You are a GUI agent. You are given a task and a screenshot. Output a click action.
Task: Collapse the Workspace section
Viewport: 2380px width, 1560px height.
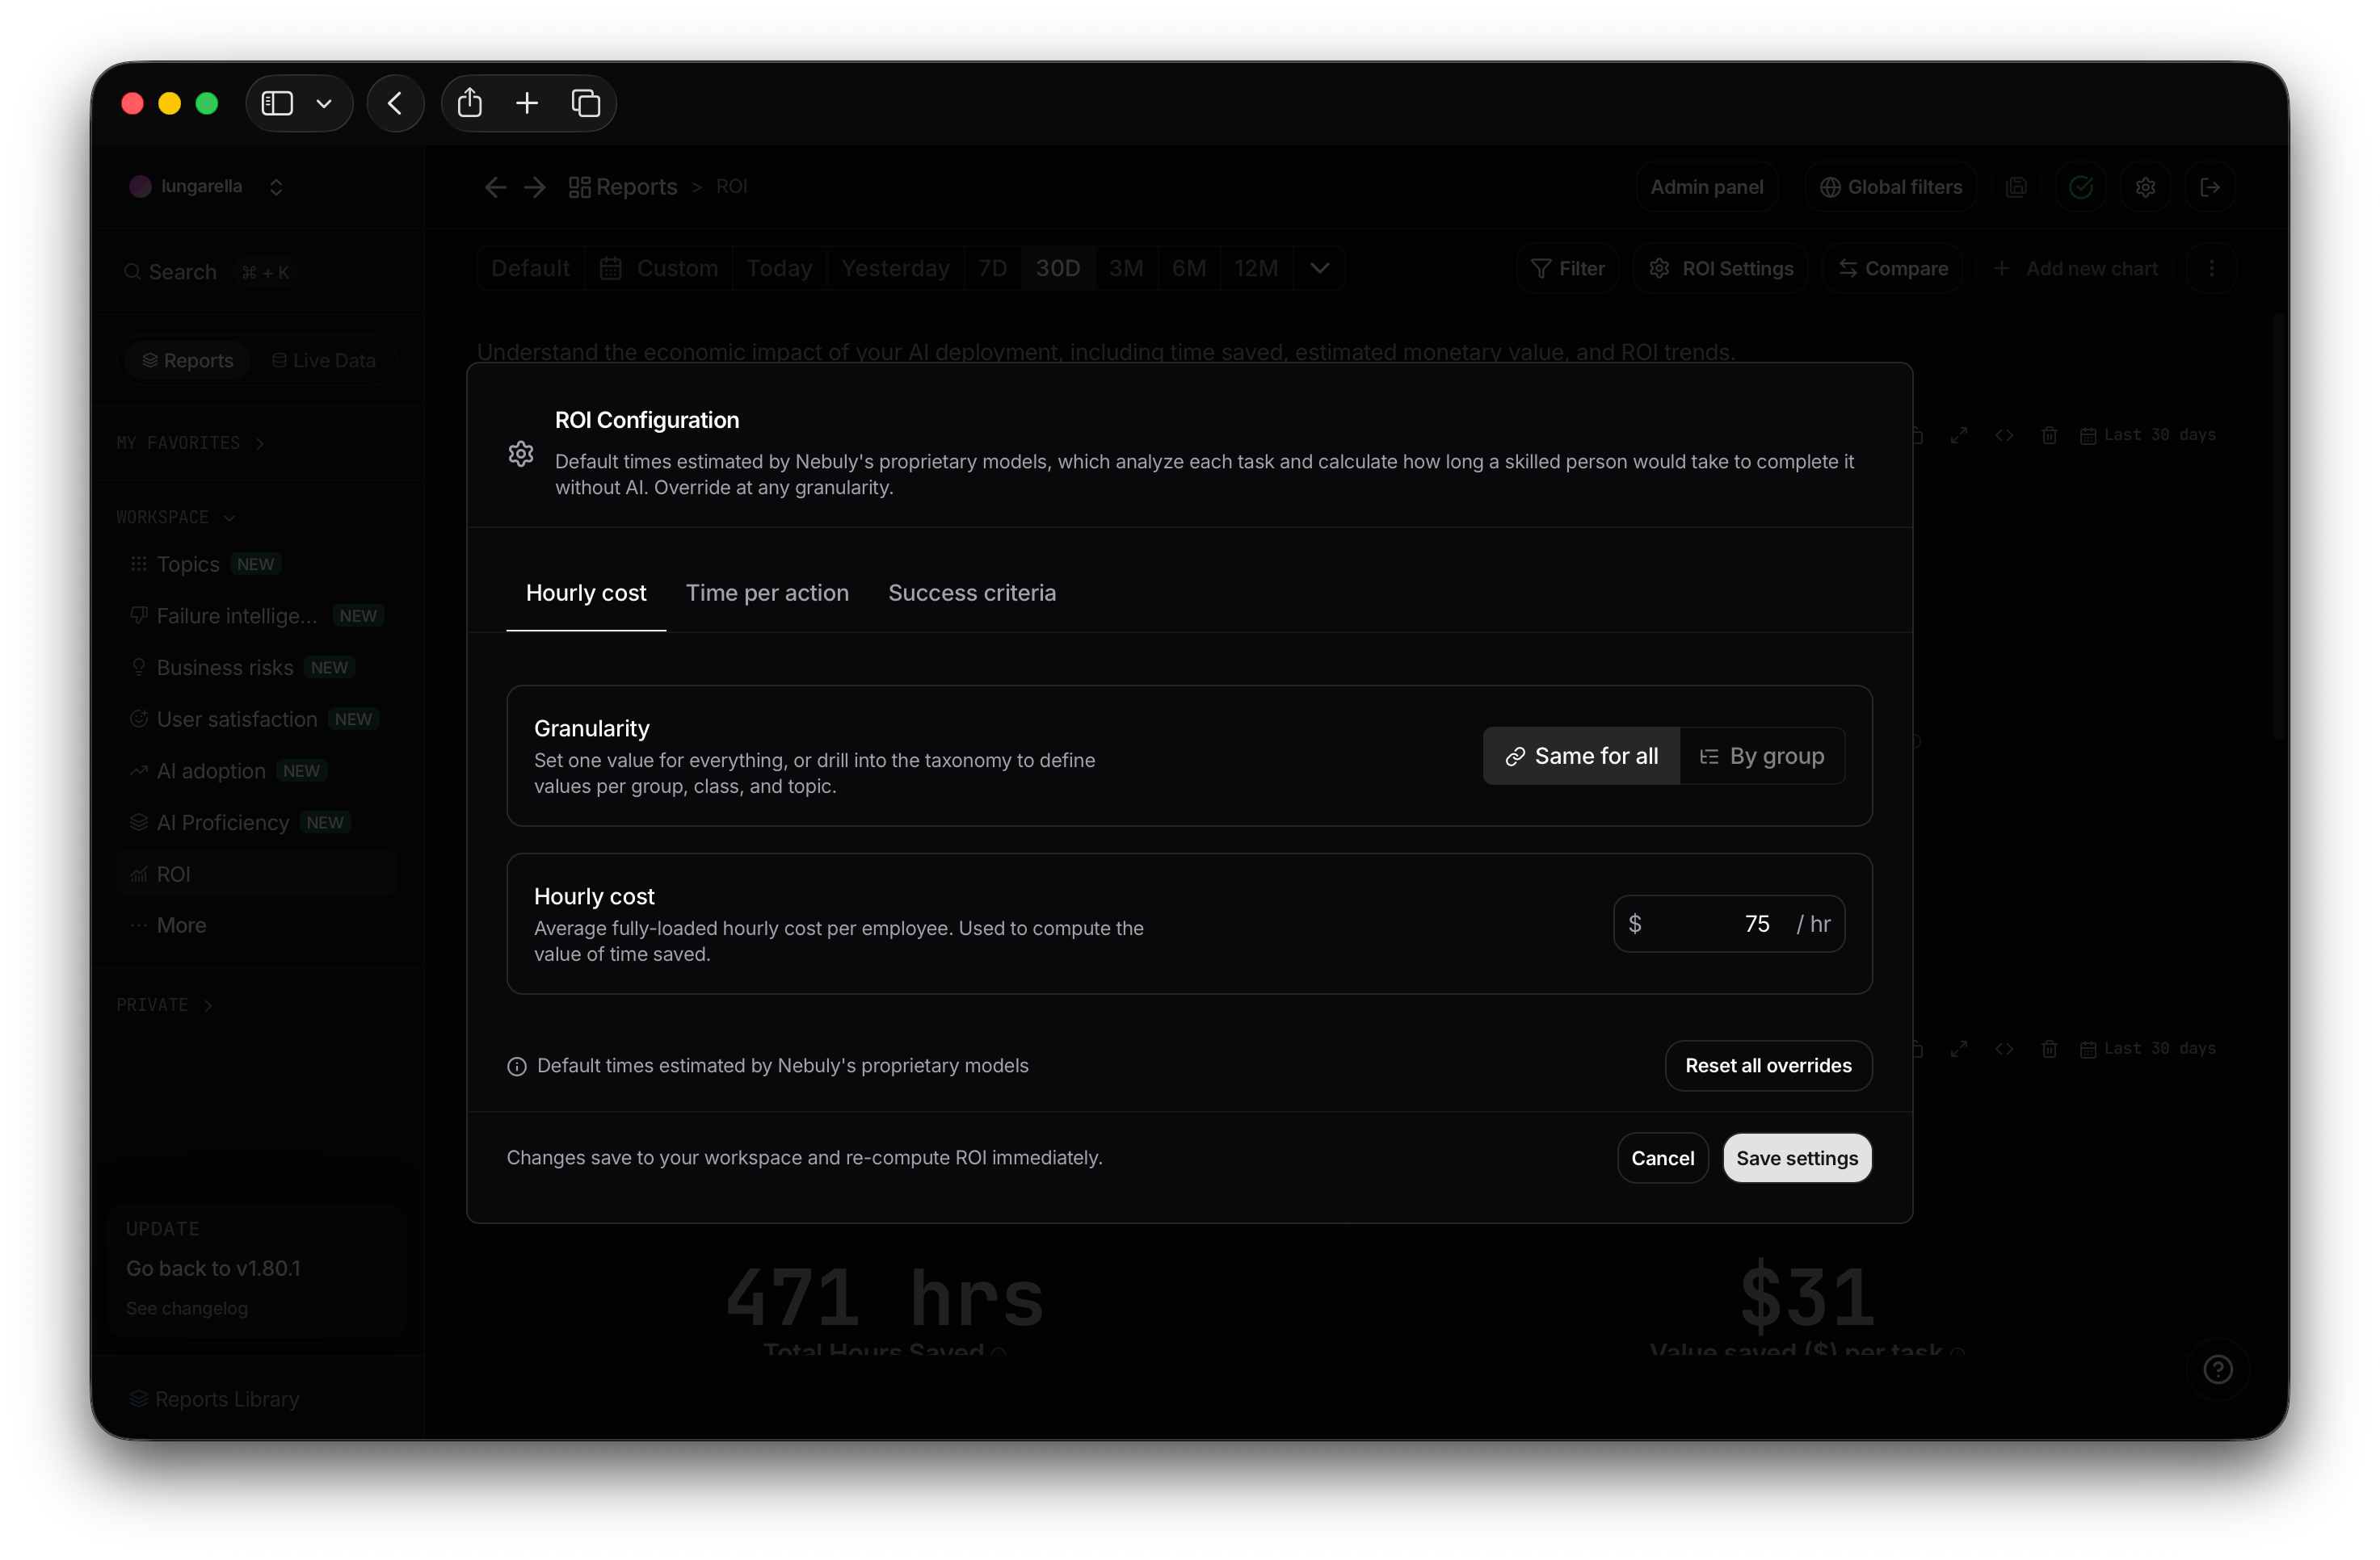176,517
